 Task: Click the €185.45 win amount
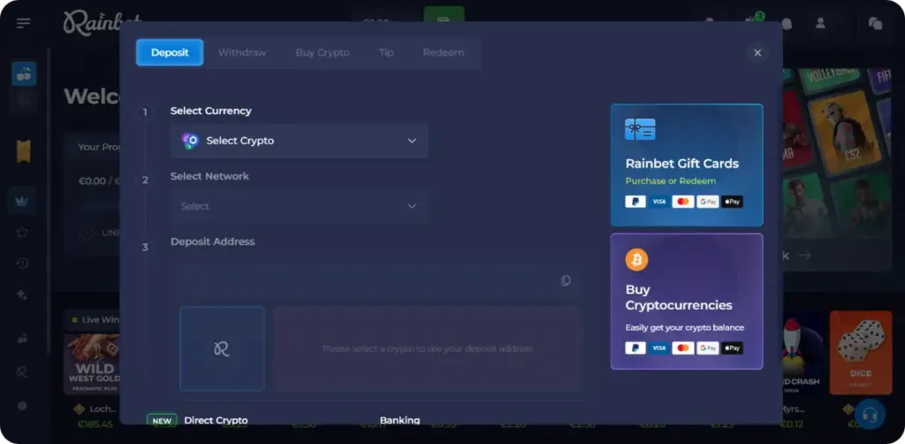click(95, 425)
